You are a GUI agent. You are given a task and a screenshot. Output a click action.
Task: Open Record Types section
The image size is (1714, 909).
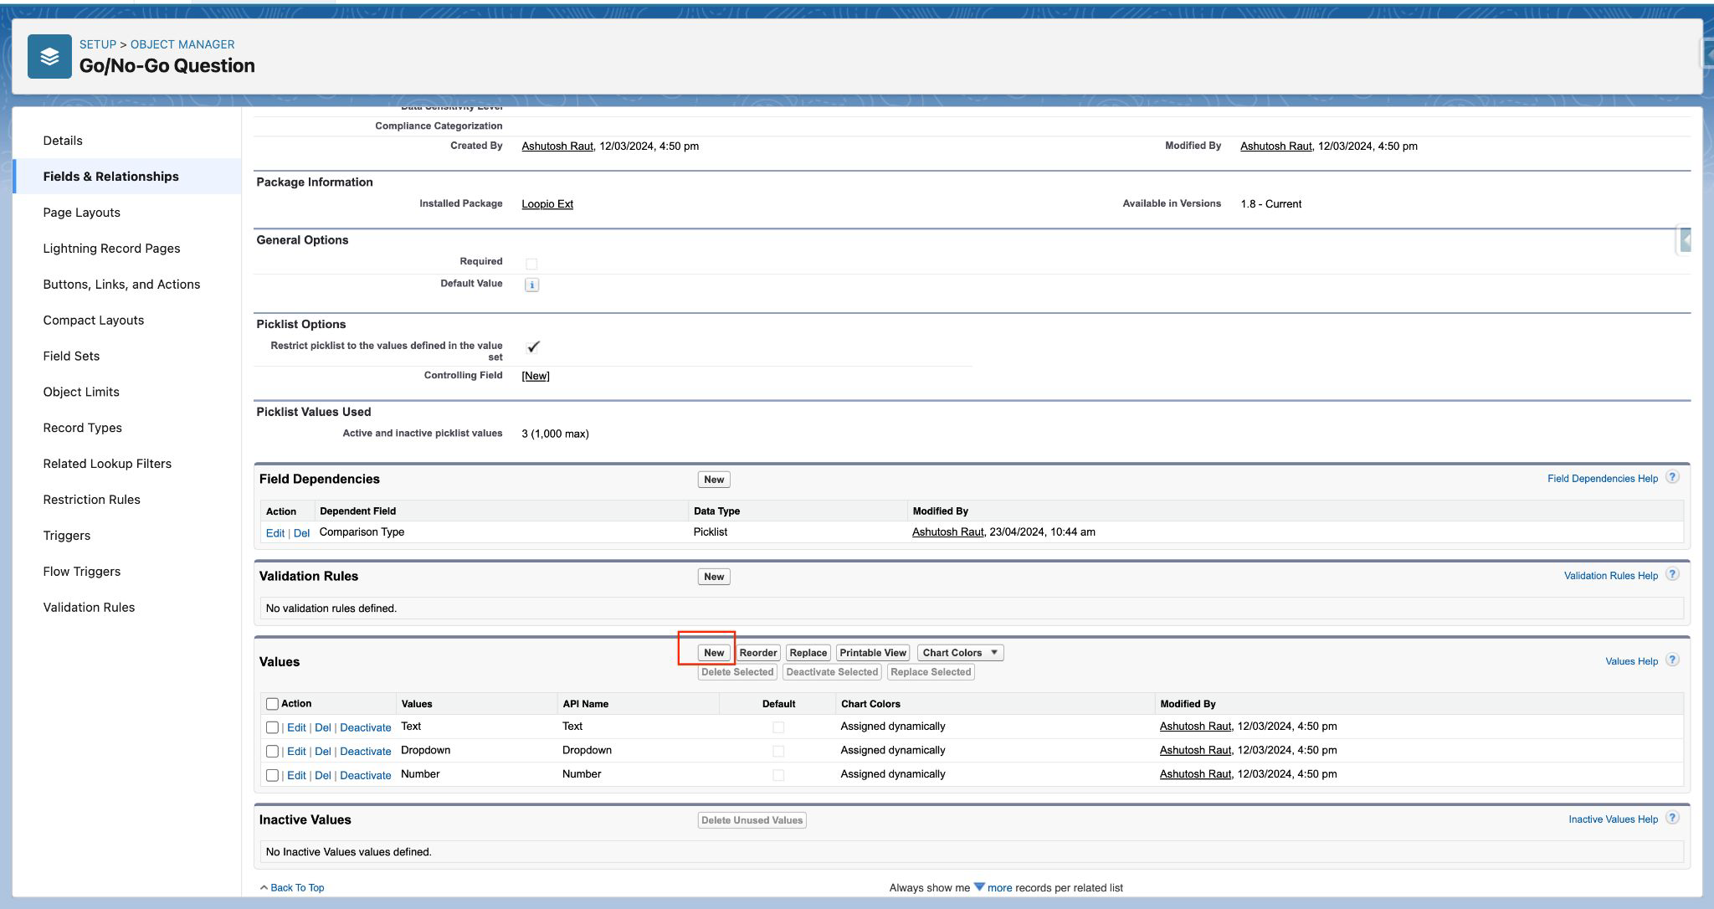(x=83, y=429)
